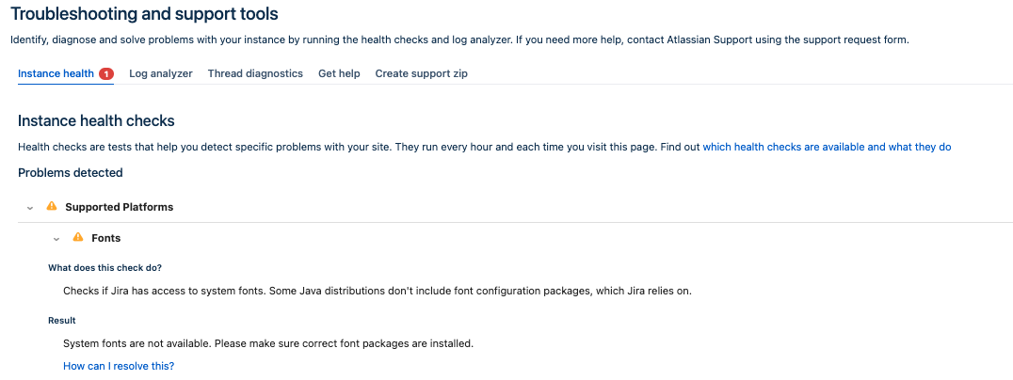Open the 'which health checks are available' link
The width and height of the screenshot is (1013, 380).
(x=827, y=147)
